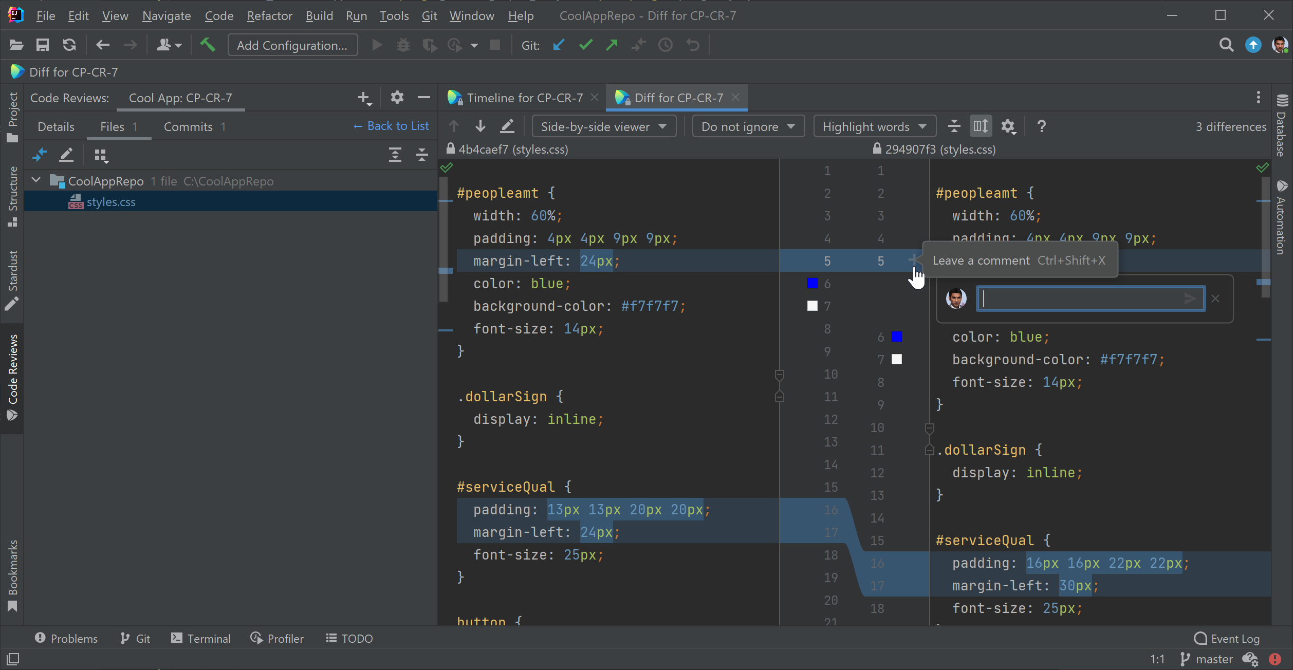Click Expand All icon in Files panel
This screenshot has width=1293, height=670.
click(x=395, y=155)
